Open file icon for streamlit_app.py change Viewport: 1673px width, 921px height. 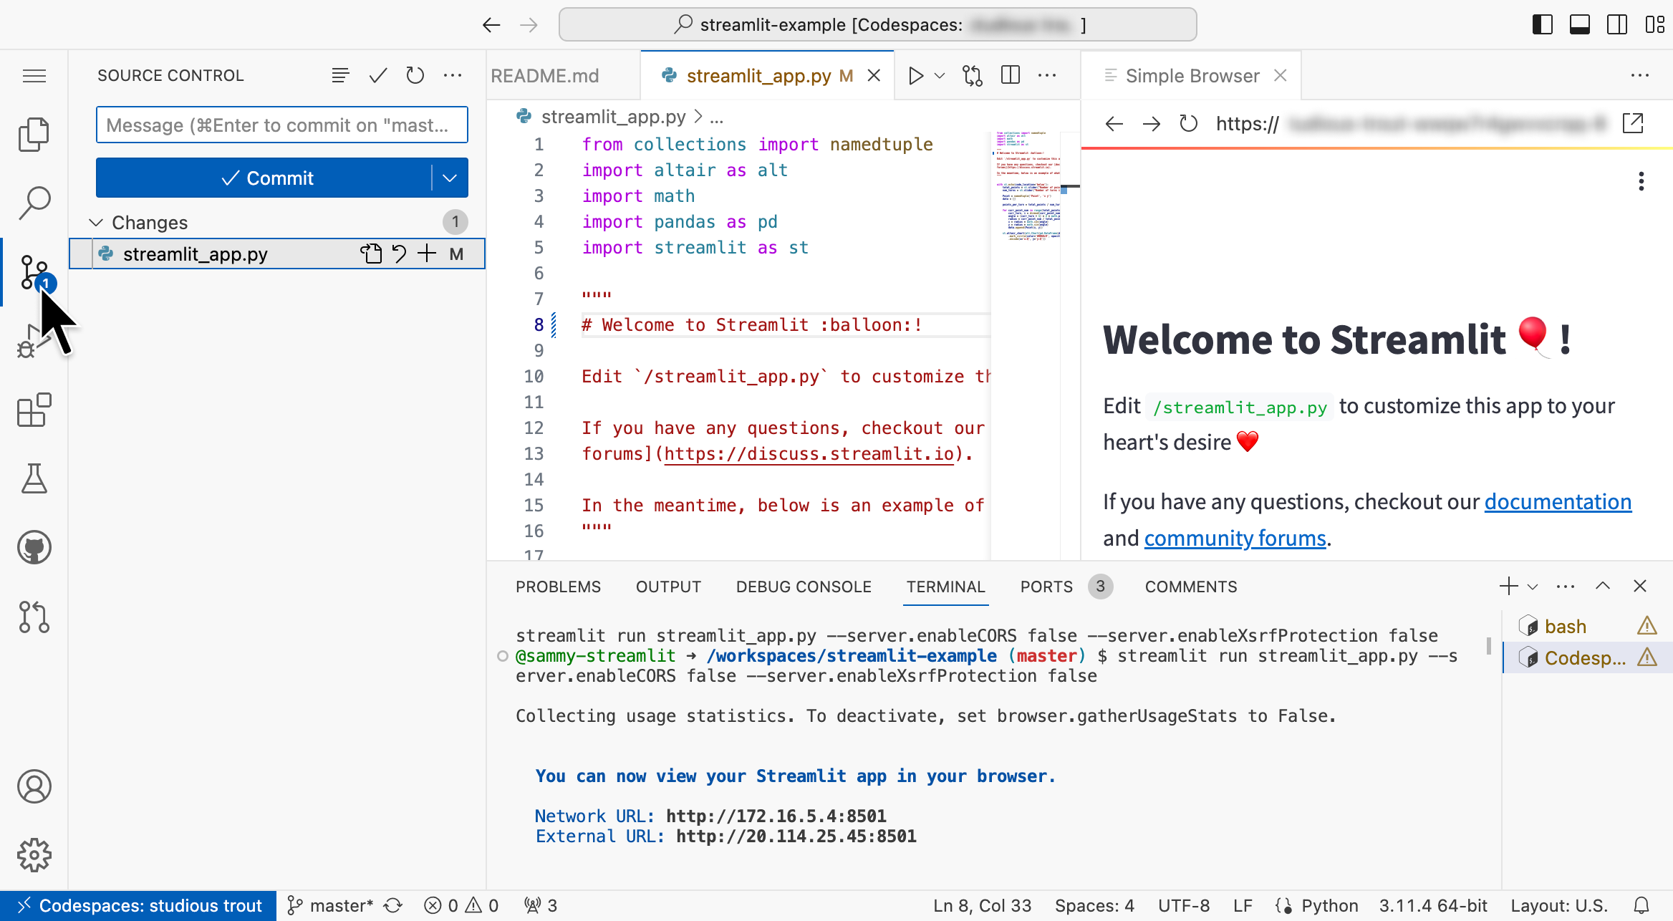coord(370,254)
